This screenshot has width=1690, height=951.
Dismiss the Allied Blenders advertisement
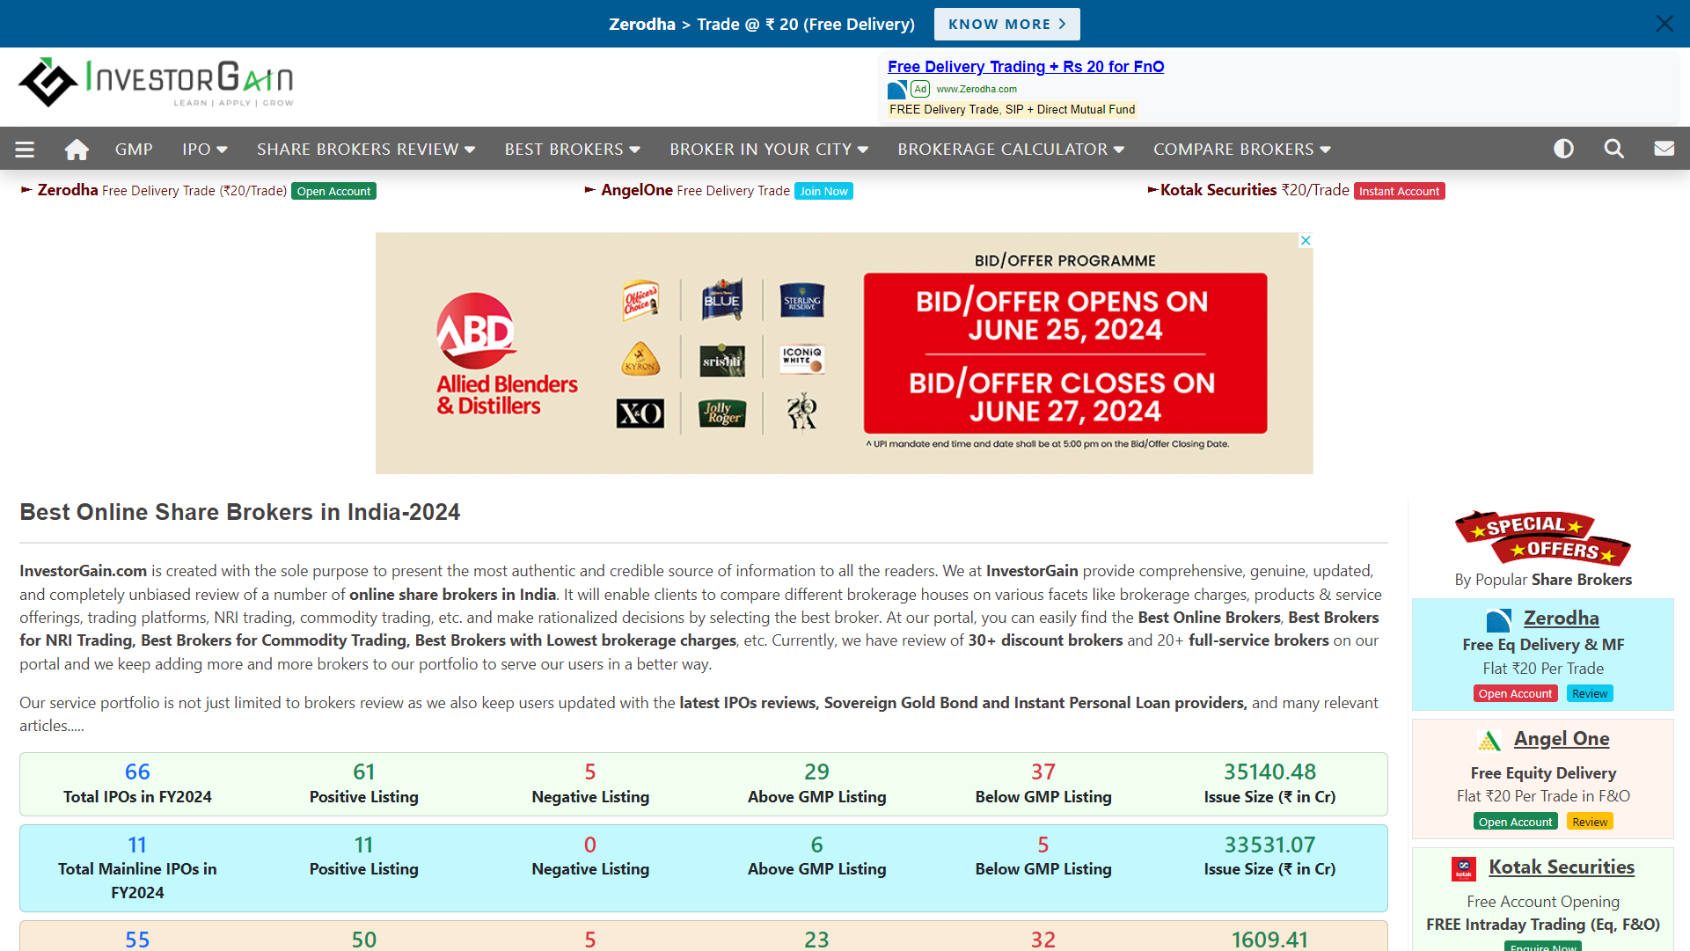tap(1306, 240)
